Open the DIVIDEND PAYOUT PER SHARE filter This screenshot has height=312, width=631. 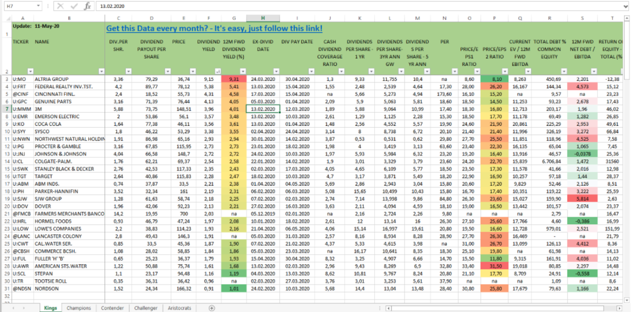pyautogui.click(x=168, y=71)
